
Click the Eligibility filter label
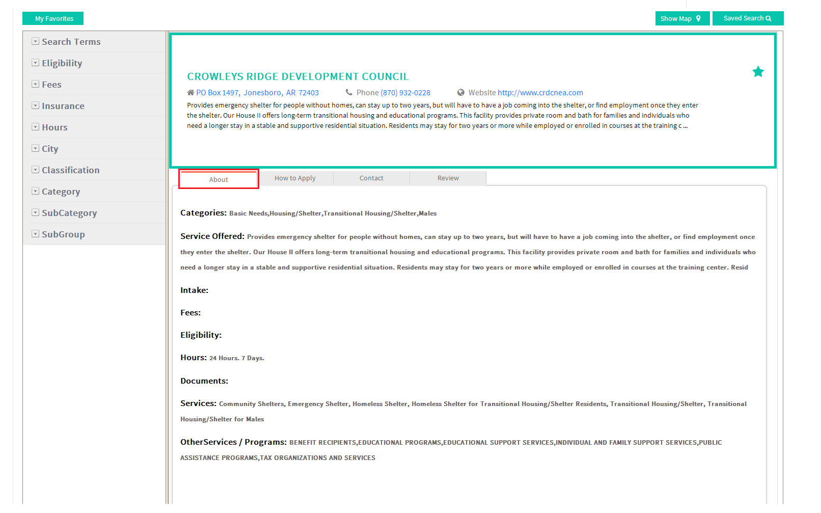[x=62, y=63]
